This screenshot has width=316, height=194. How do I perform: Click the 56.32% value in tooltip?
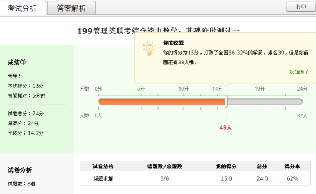(238, 53)
